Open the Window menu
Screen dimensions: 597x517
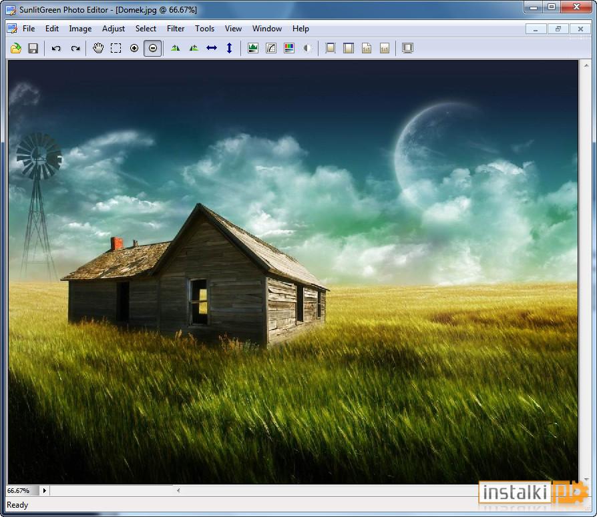pos(267,29)
